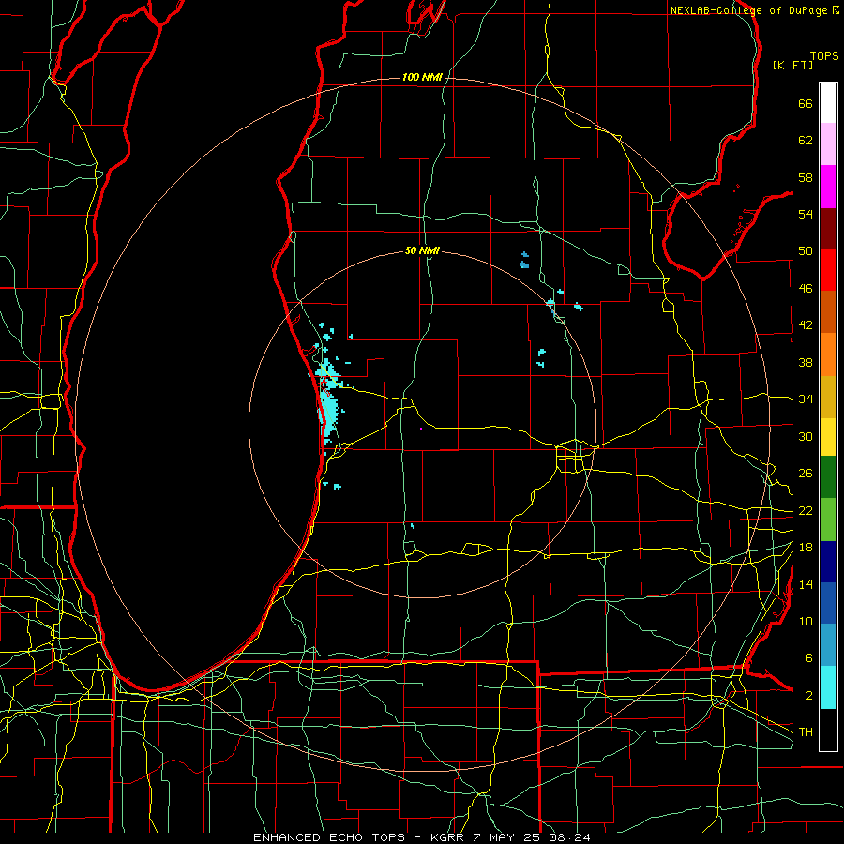The height and width of the screenshot is (844, 844).
Task: Click the light green 26 kft swatch
Action: 828,520
